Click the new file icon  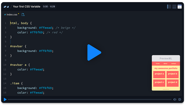pos(23,15)
